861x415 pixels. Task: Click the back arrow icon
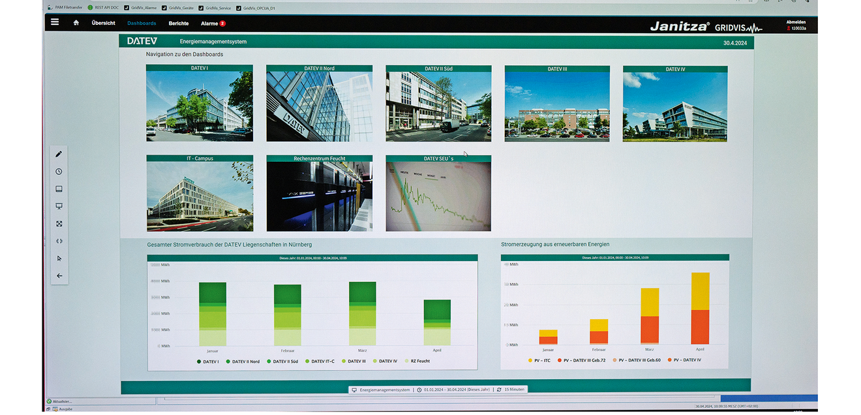tap(59, 276)
